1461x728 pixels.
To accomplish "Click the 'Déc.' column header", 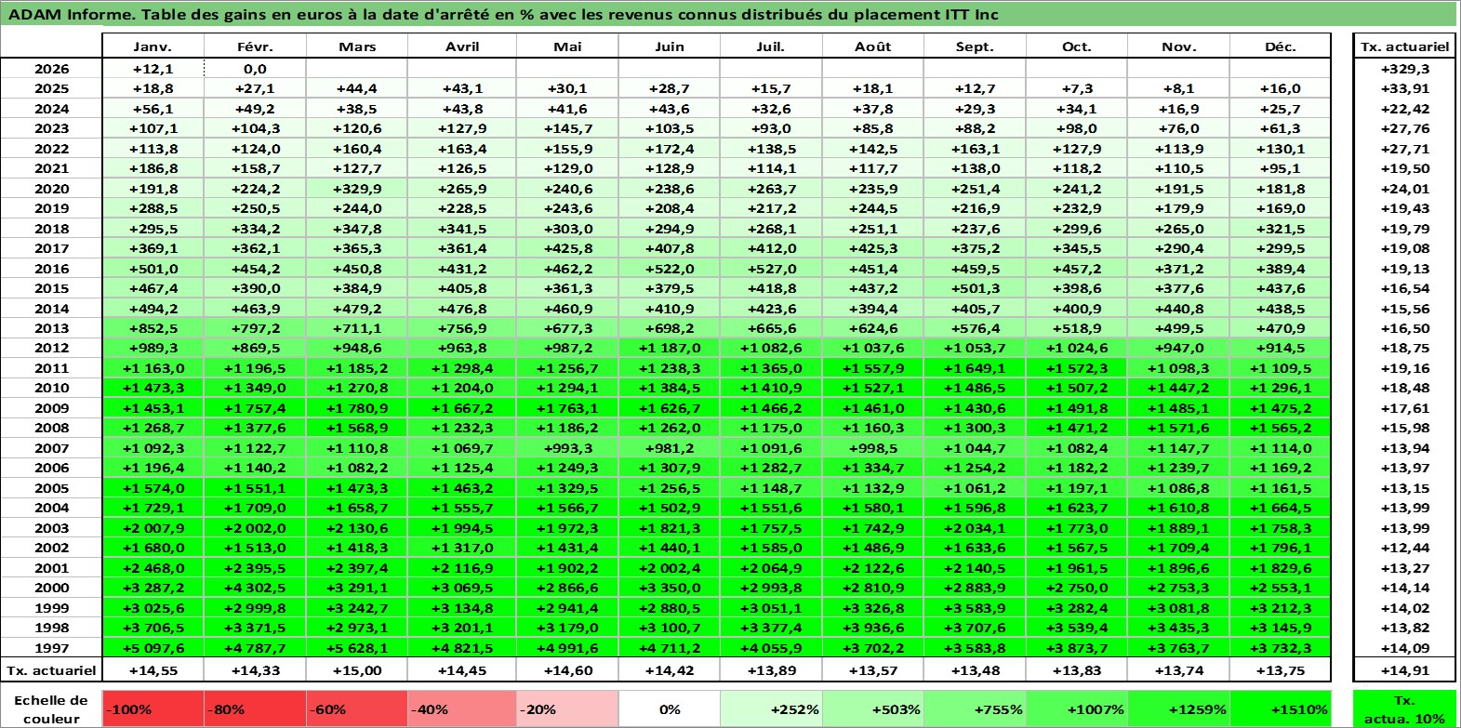I will pyautogui.click(x=1281, y=46).
